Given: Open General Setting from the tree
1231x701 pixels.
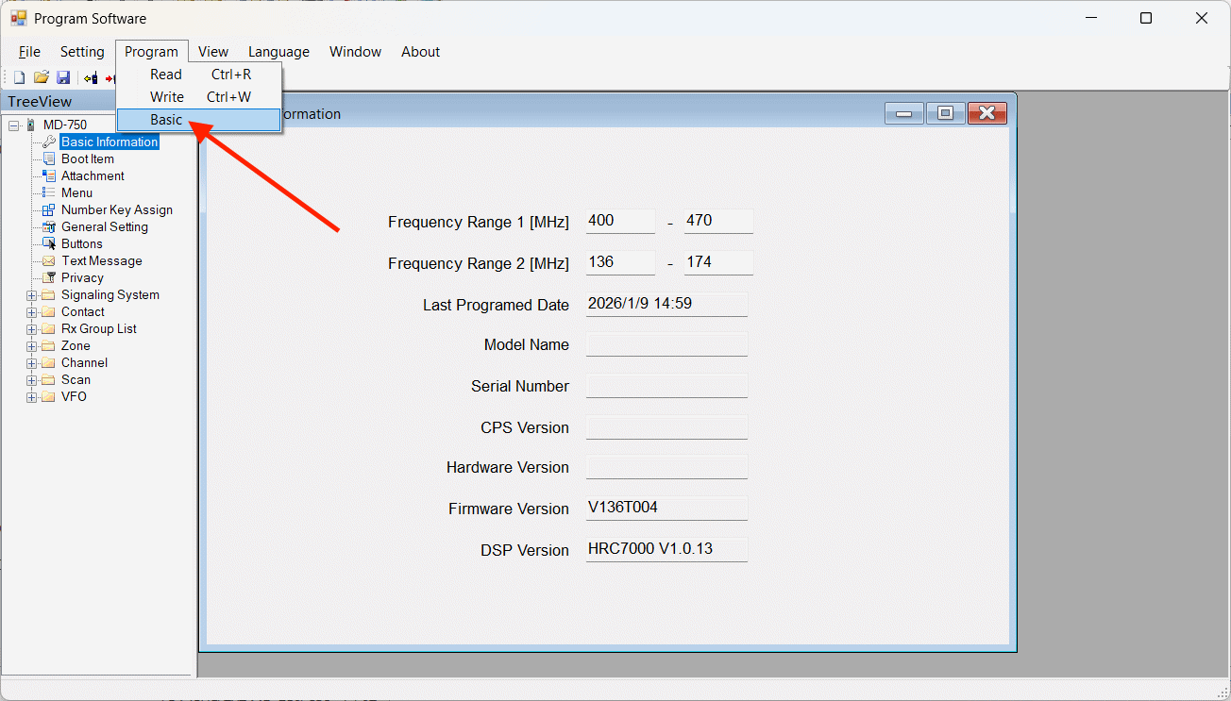Looking at the screenshot, I should click(x=104, y=226).
